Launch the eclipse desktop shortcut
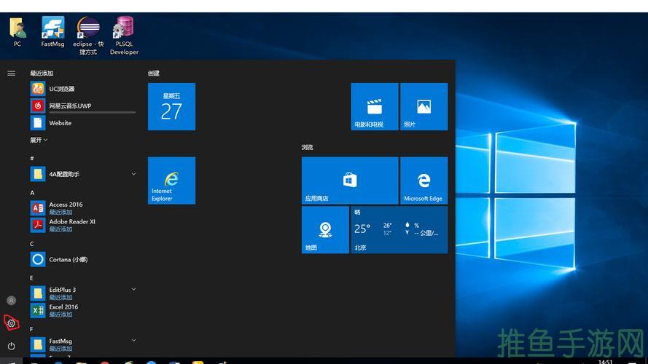Image resolution: width=648 pixels, height=364 pixels. 88,36
